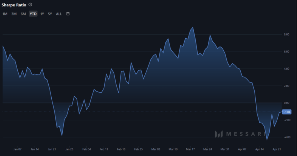Switch chart to 1Y range
297x156 pixels.
point(42,14)
